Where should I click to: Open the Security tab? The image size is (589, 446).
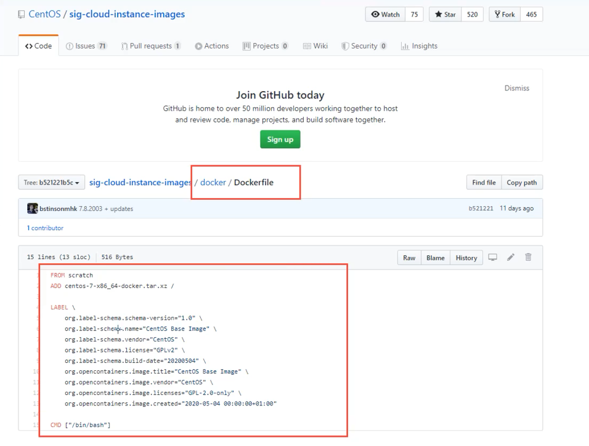click(364, 46)
